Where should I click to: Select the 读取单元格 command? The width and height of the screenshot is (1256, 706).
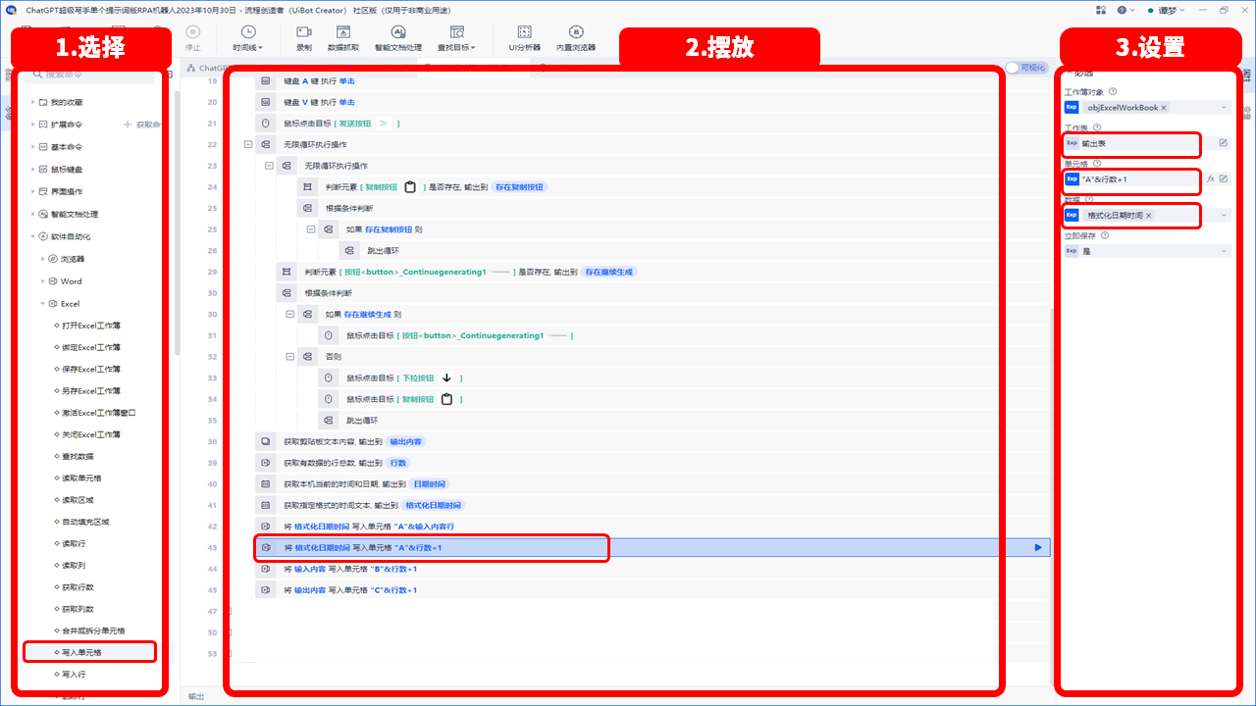(x=81, y=478)
